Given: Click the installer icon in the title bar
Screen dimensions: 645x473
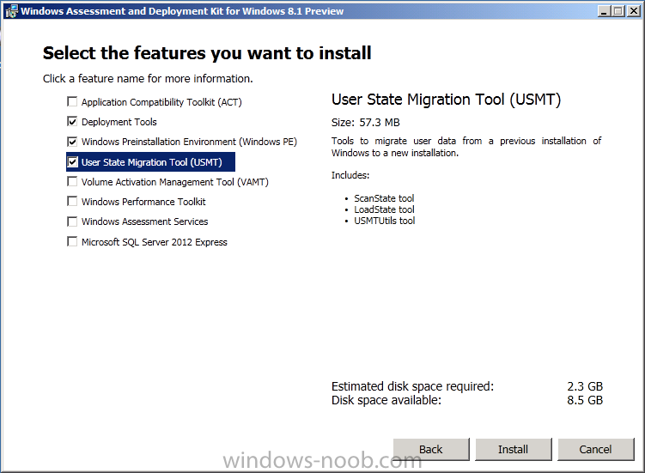Looking at the screenshot, I should point(10,11).
